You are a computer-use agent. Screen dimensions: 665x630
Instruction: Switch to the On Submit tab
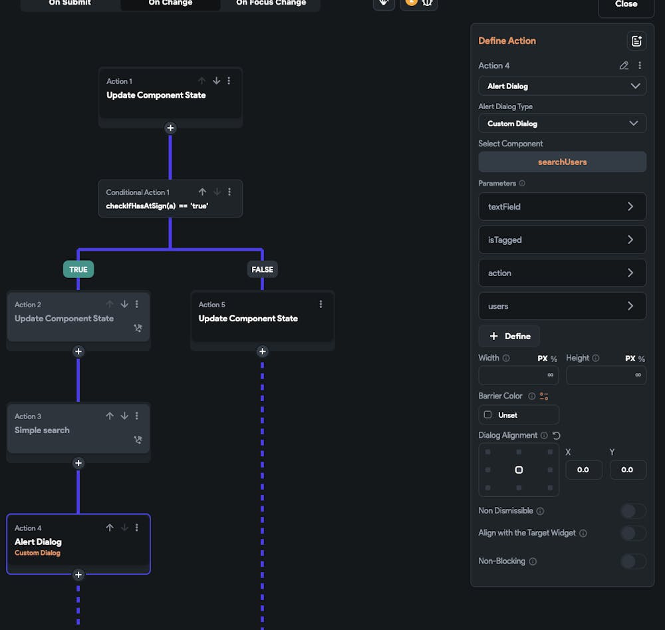[70, 3]
